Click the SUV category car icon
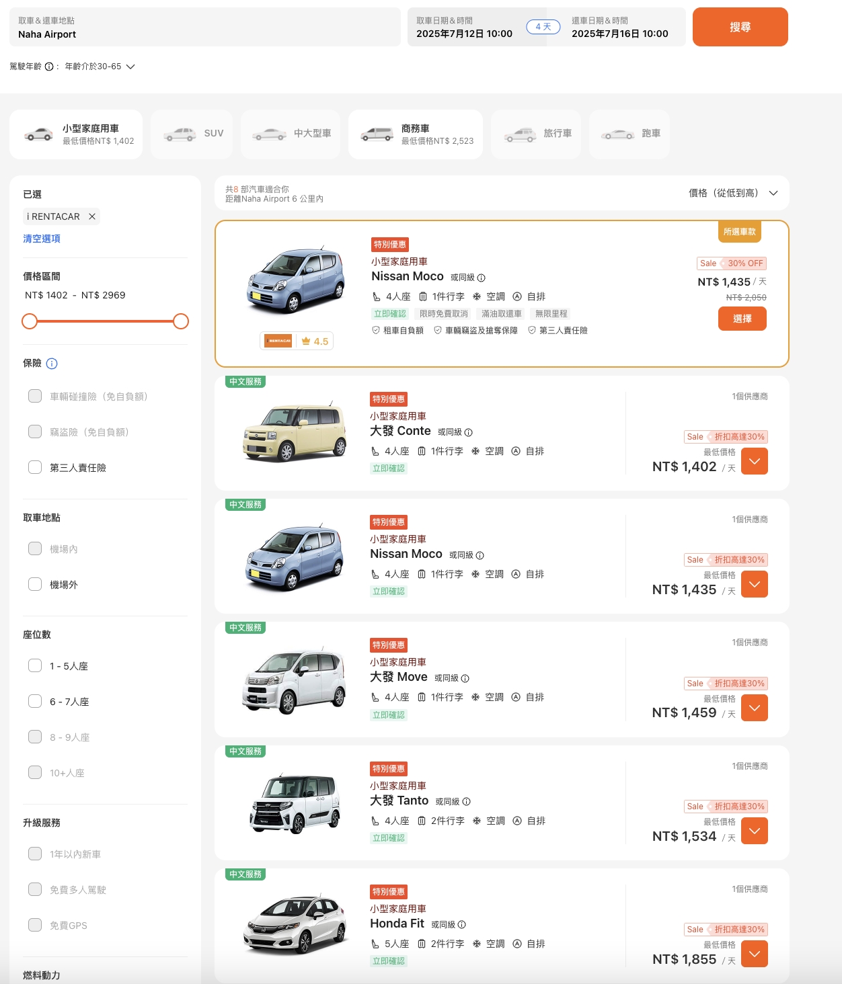The width and height of the screenshot is (842, 984). (180, 134)
